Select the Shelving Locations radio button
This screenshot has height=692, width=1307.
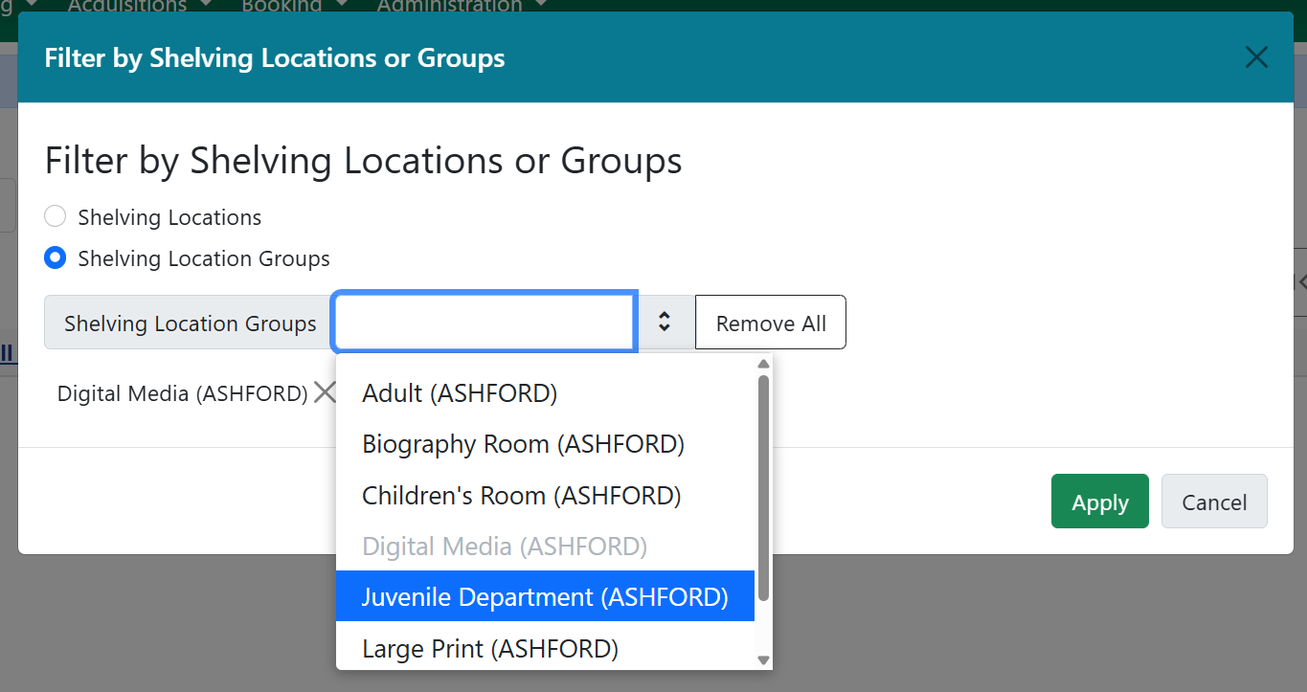click(56, 217)
